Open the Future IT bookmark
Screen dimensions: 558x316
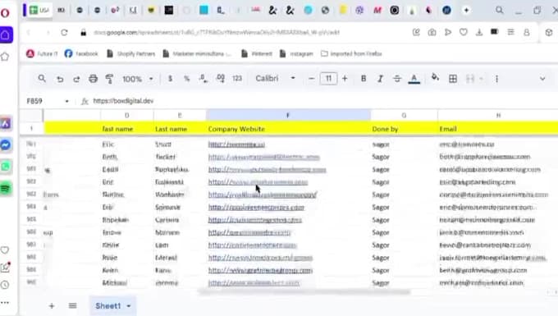42,53
